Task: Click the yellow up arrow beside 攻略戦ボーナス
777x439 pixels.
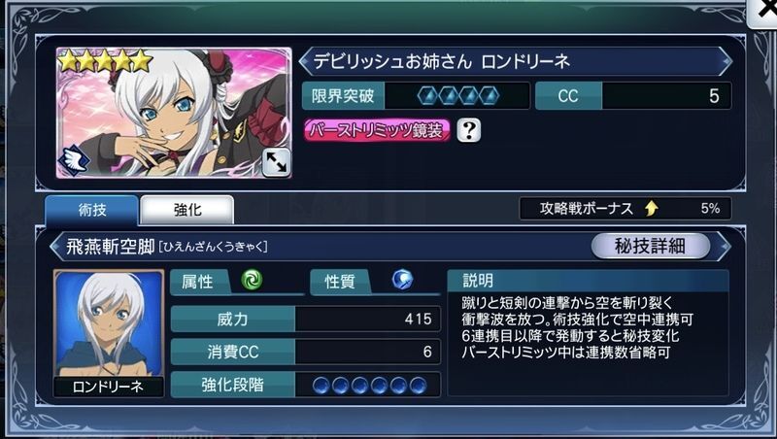Action: 652,208
